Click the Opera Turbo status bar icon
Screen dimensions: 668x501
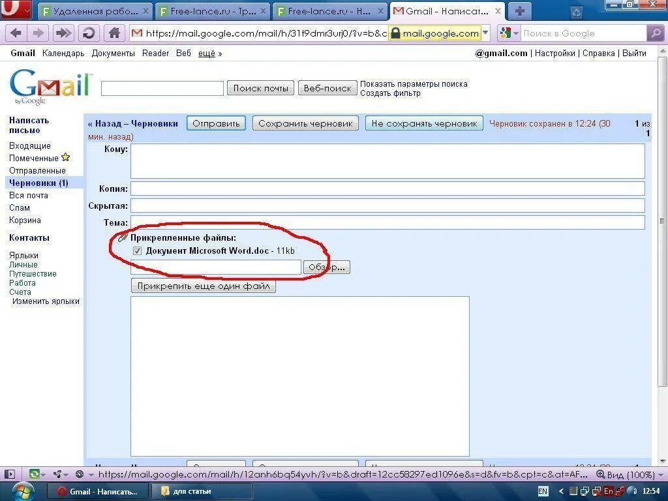pos(80,474)
